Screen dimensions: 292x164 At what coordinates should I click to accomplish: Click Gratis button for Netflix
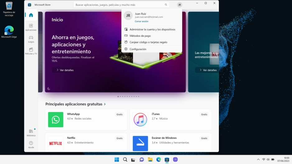[120, 138]
